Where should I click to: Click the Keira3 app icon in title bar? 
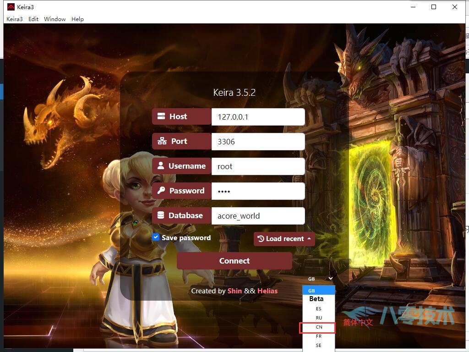(11, 7)
